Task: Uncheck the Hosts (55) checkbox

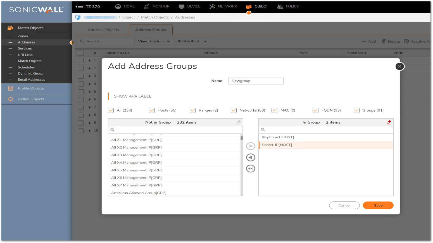Action: coord(152,110)
